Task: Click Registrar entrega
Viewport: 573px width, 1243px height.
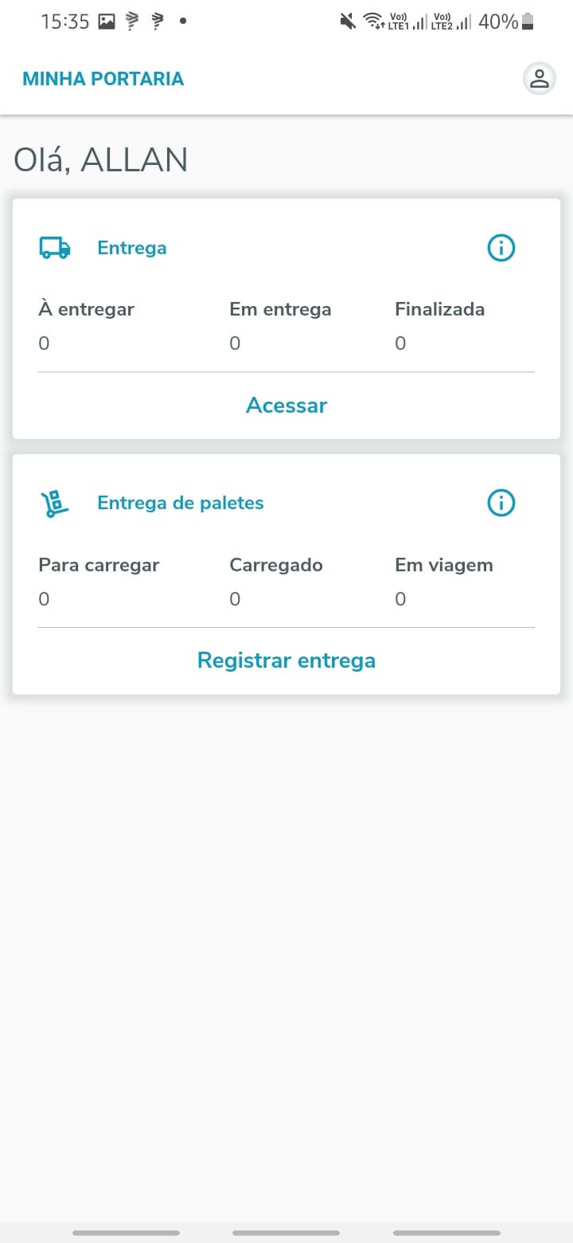Action: click(286, 661)
